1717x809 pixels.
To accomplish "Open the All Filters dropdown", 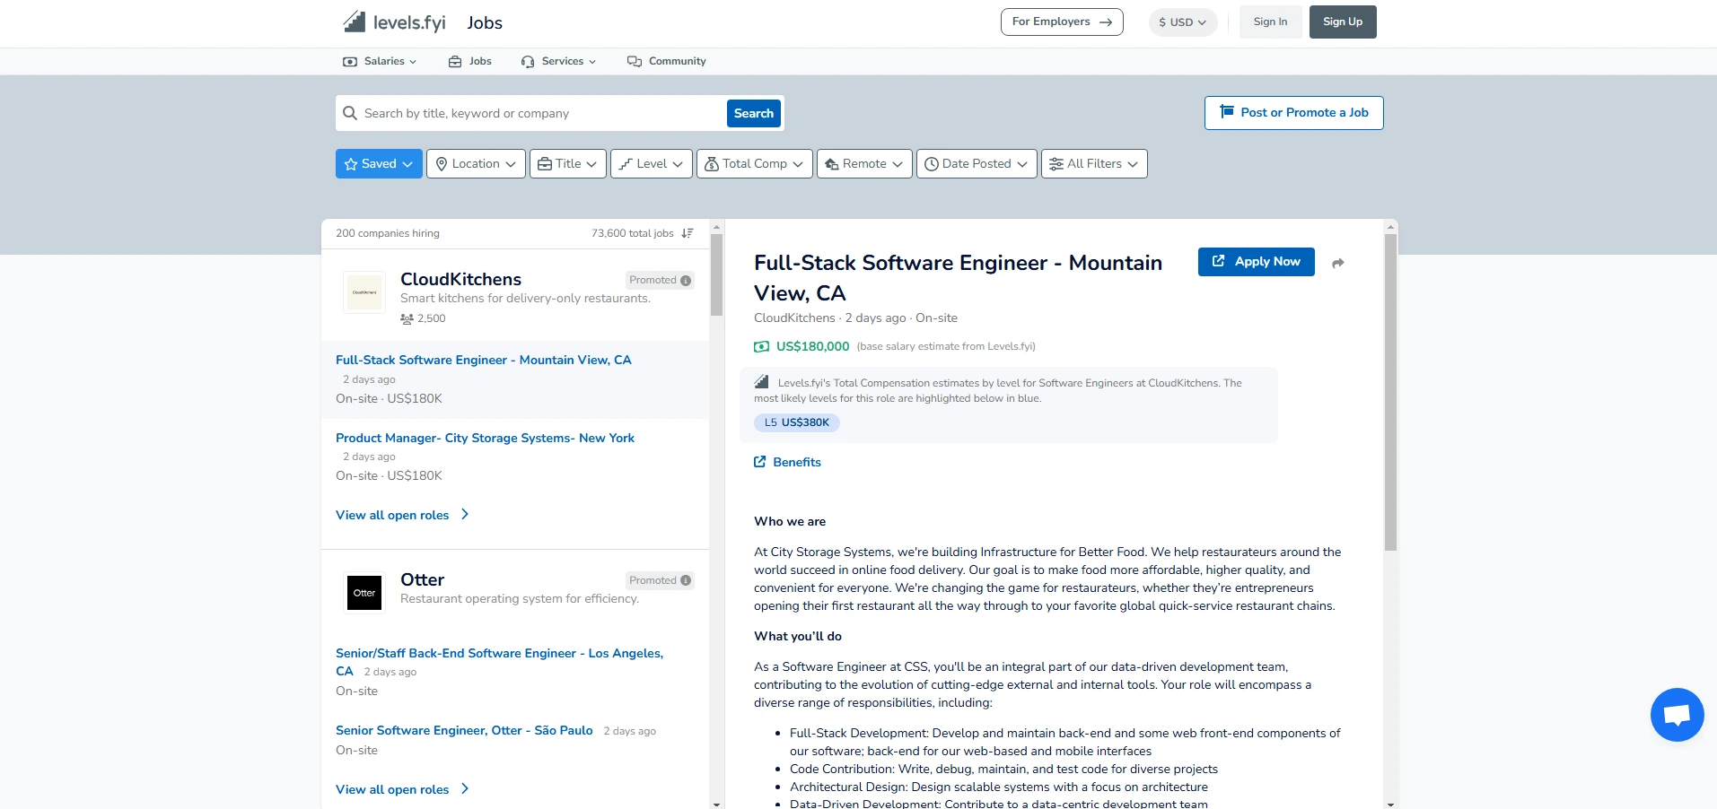I will (x=1094, y=163).
